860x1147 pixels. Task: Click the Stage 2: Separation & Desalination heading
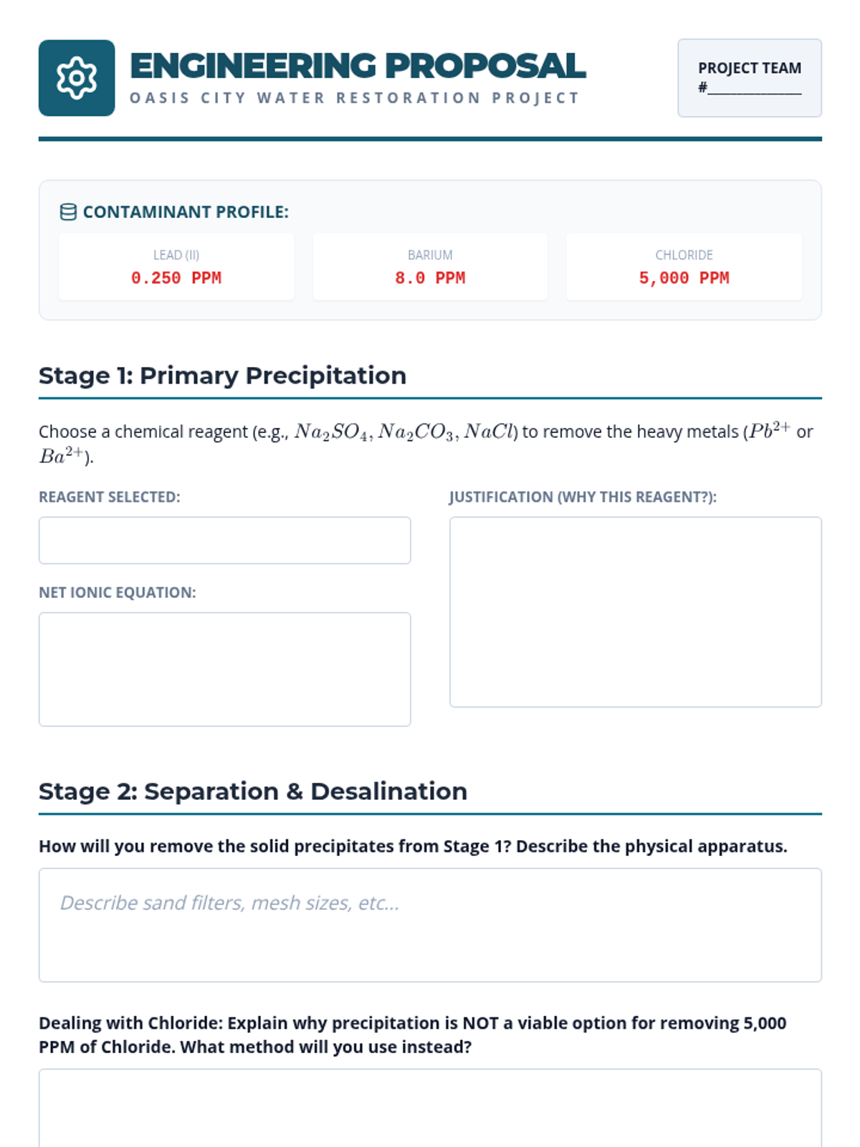coord(252,791)
